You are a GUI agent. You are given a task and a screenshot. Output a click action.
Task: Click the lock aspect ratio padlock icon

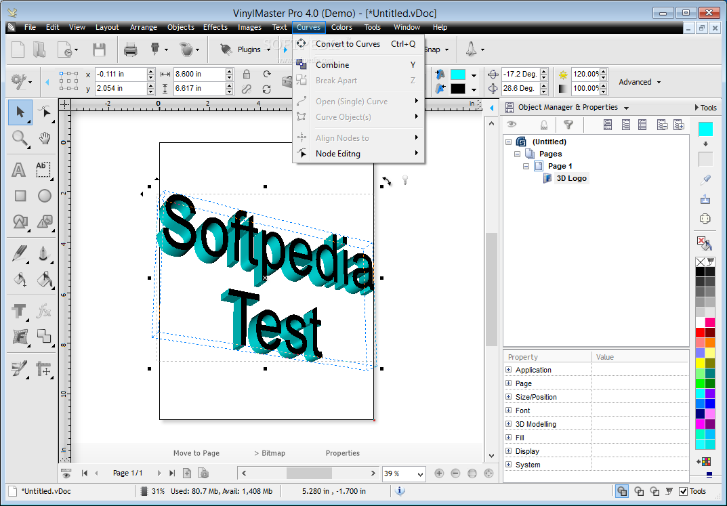click(247, 74)
